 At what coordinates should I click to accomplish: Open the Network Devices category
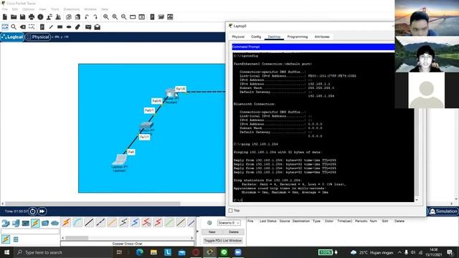[6, 224]
